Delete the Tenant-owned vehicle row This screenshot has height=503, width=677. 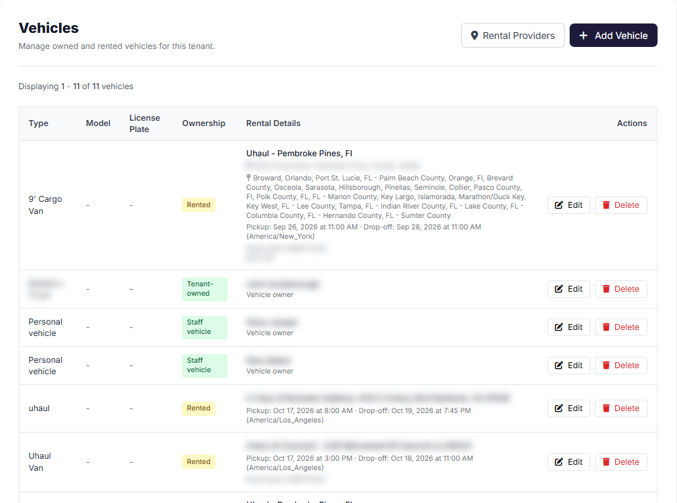(x=621, y=289)
